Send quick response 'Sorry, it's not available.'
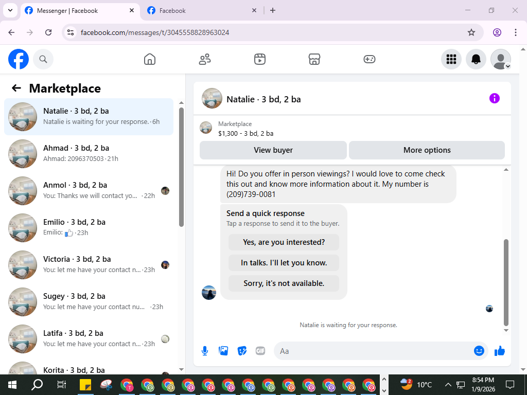The height and width of the screenshot is (395, 527). click(x=284, y=283)
